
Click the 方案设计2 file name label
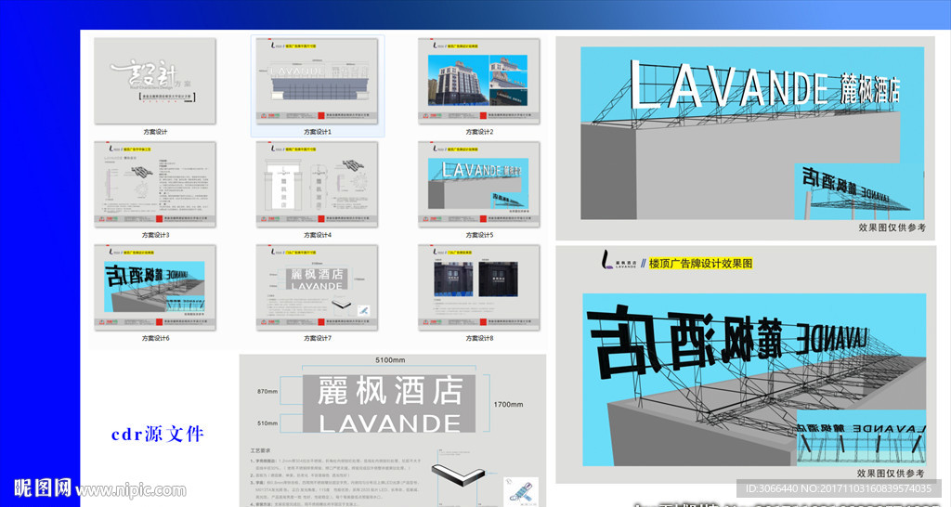click(479, 132)
